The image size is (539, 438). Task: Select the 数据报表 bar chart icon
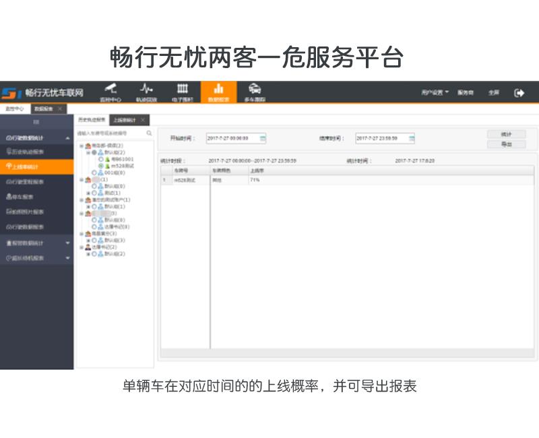point(218,90)
